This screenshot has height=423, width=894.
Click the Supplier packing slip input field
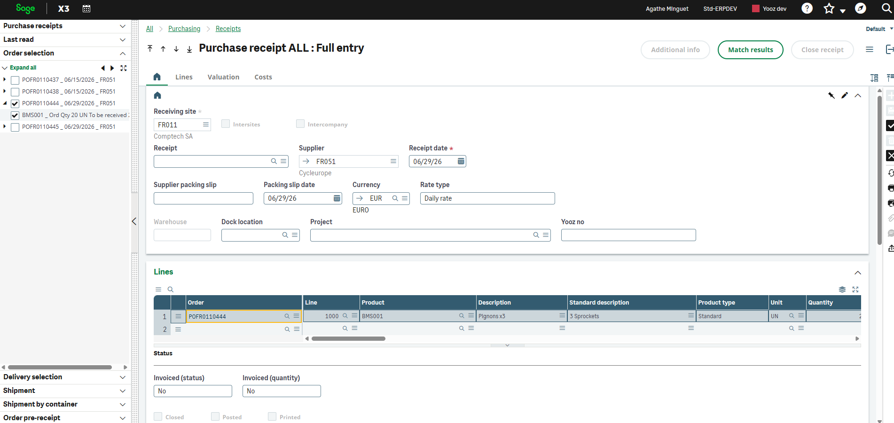pos(203,198)
